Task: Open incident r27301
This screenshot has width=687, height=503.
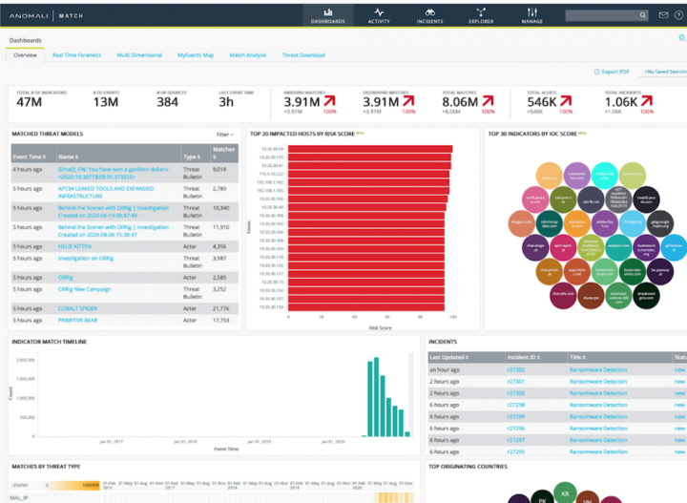Action: point(515,382)
